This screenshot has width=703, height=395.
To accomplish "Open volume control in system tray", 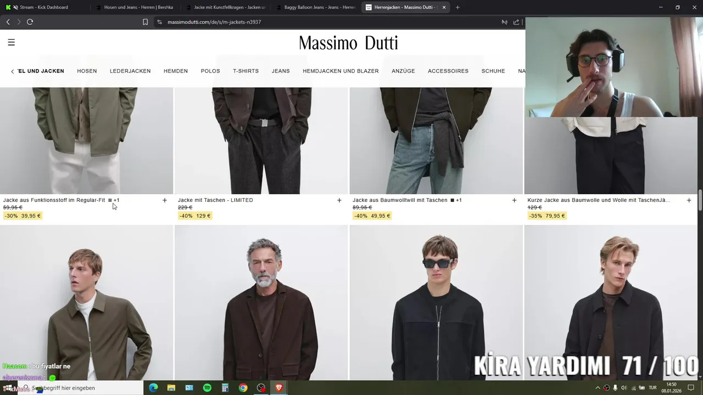I will pos(624,388).
